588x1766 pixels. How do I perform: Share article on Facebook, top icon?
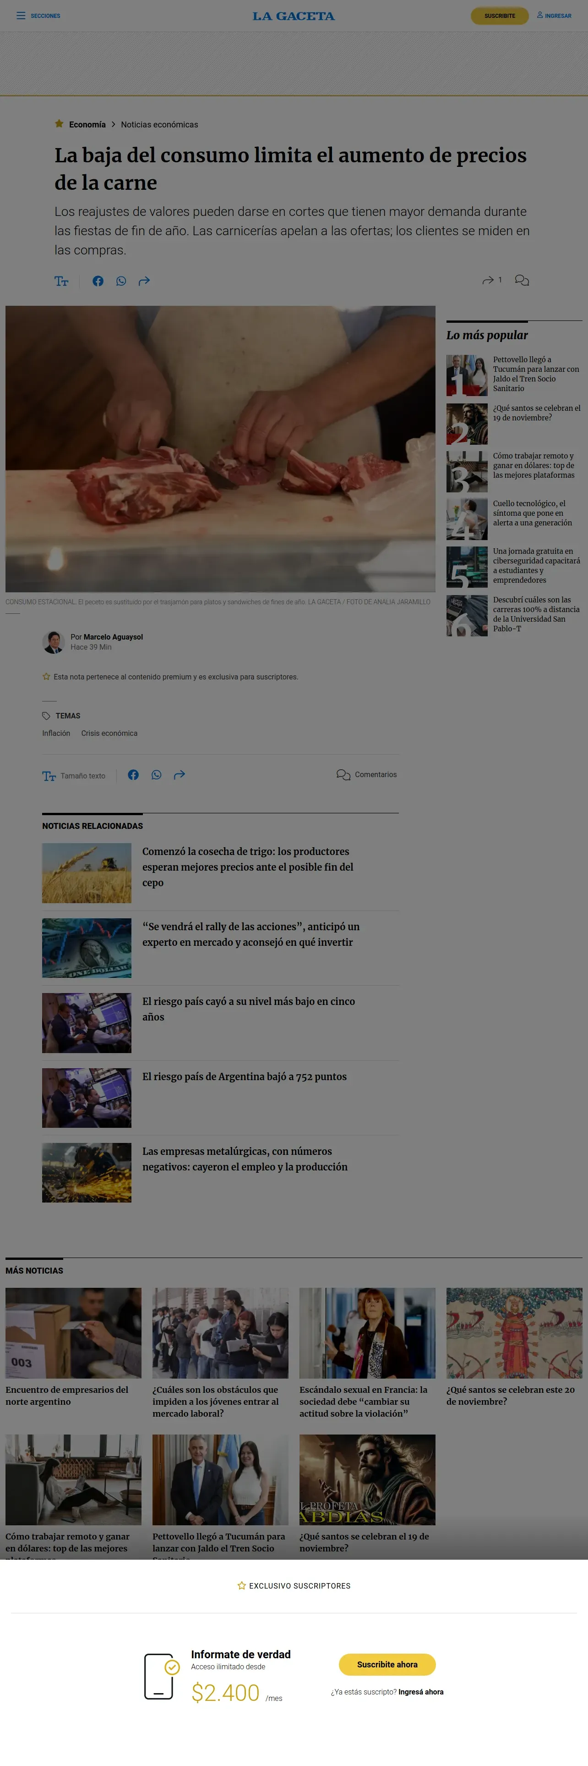point(98,281)
